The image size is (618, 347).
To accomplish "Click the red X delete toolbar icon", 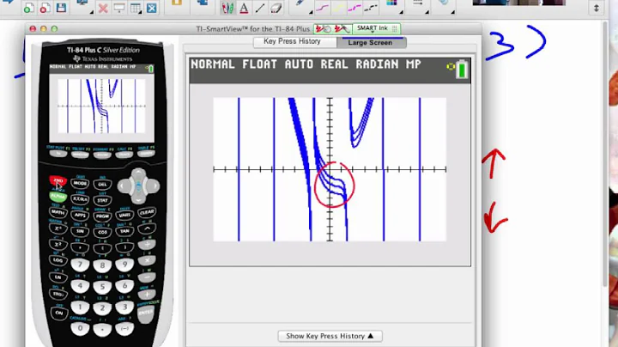I will point(103,8).
